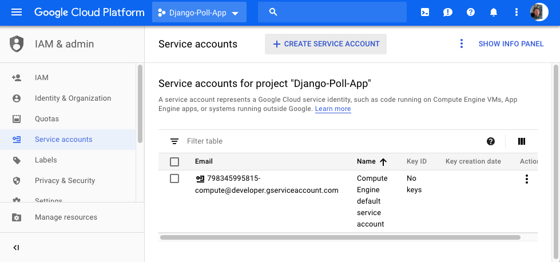
Task: Click the IAM & admin shield icon
Action: pos(17,44)
